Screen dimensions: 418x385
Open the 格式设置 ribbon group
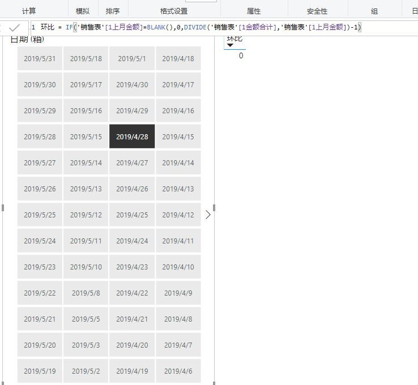(x=174, y=11)
